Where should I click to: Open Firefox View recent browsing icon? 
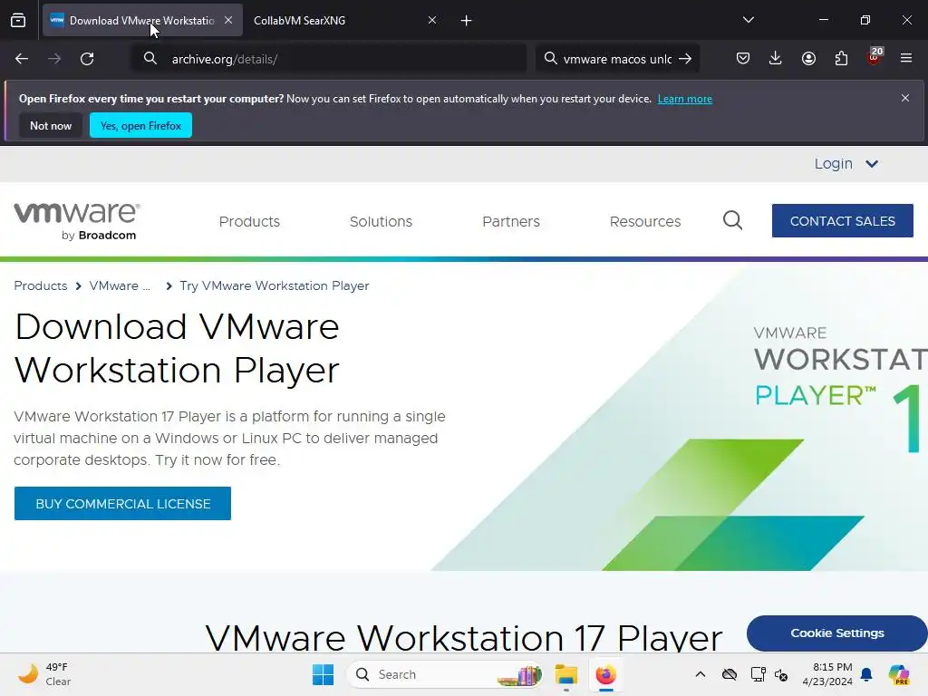[x=18, y=21]
